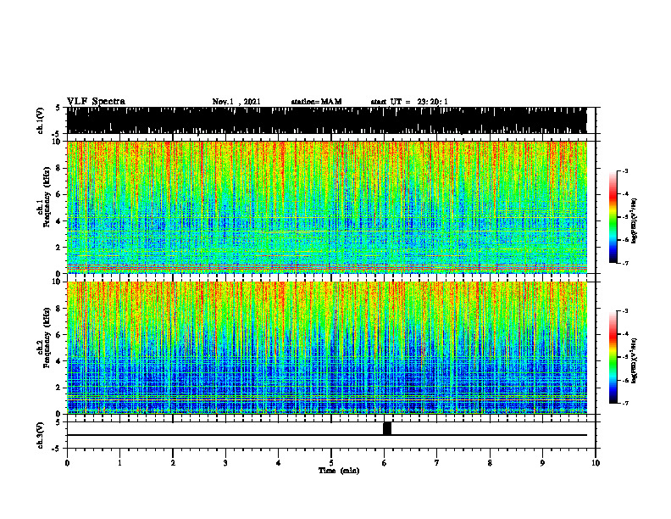The width and height of the screenshot is (671, 519).
Task: Click the ch.2 frequency tick label 4
Action: [x=59, y=361]
